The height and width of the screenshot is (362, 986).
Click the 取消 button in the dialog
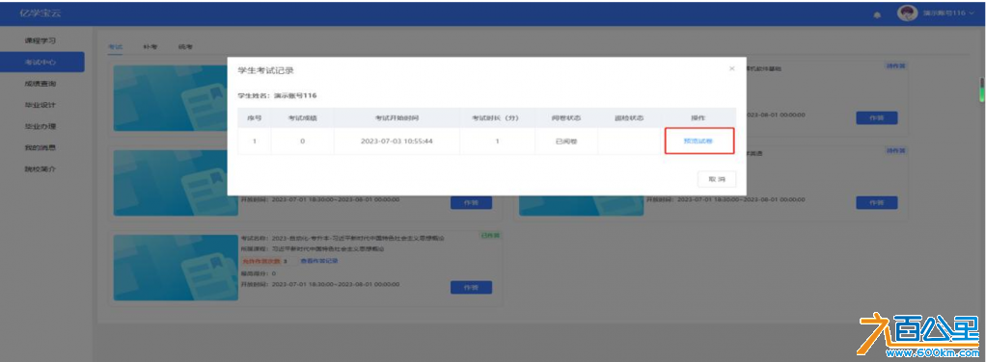(x=716, y=179)
